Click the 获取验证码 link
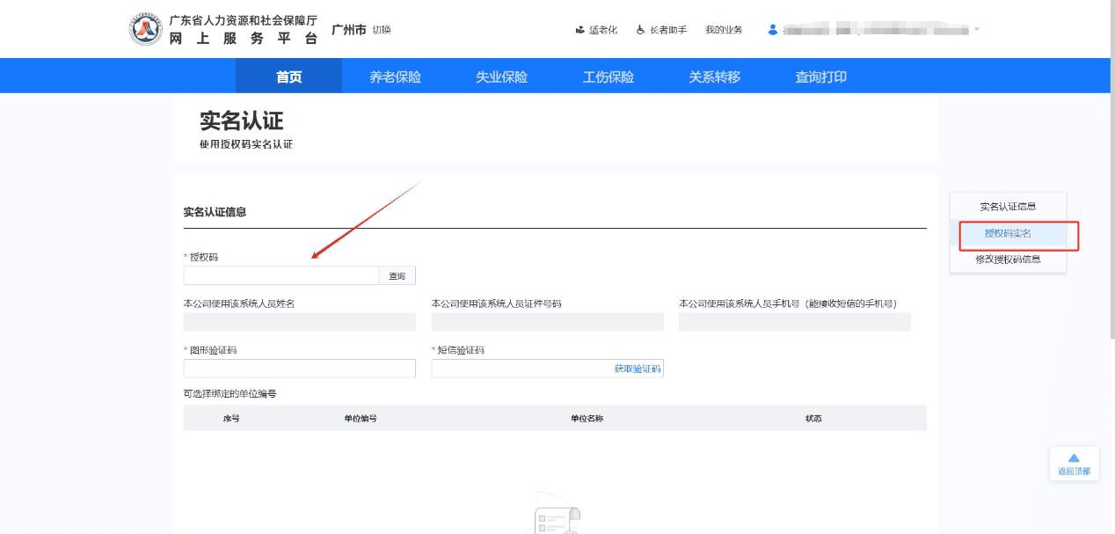Image resolution: width=1115 pixels, height=534 pixels. coord(637,369)
